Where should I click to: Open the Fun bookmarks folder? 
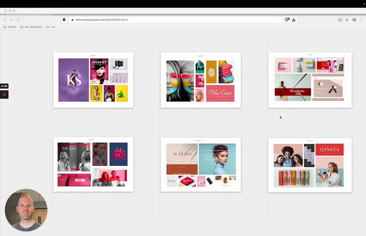(51, 27)
